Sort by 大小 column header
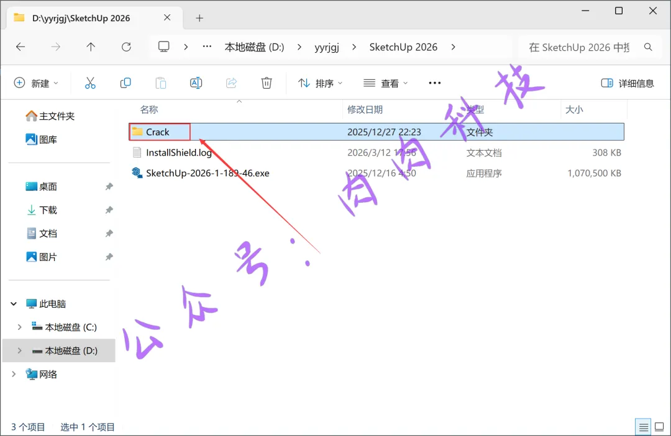 tap(574, 110)
